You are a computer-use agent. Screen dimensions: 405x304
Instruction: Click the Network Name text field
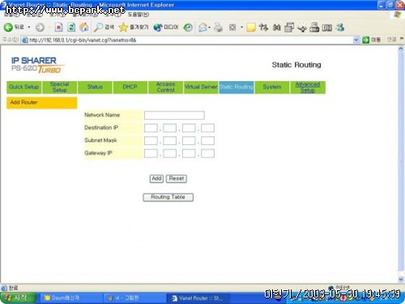pyautogui.click(x=174, y=115)
